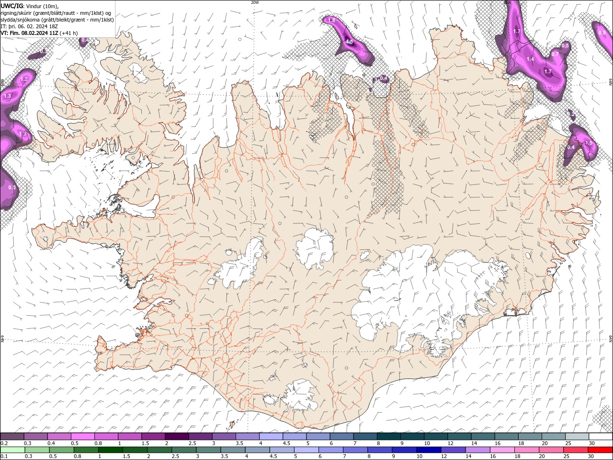Pick the deep blue 10–12 swatch in lower legend
This screenshot has width=613, height=460.
[x=428, y=450]
